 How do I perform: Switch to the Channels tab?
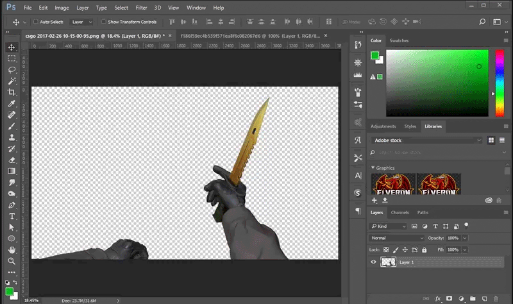[399, 212]
